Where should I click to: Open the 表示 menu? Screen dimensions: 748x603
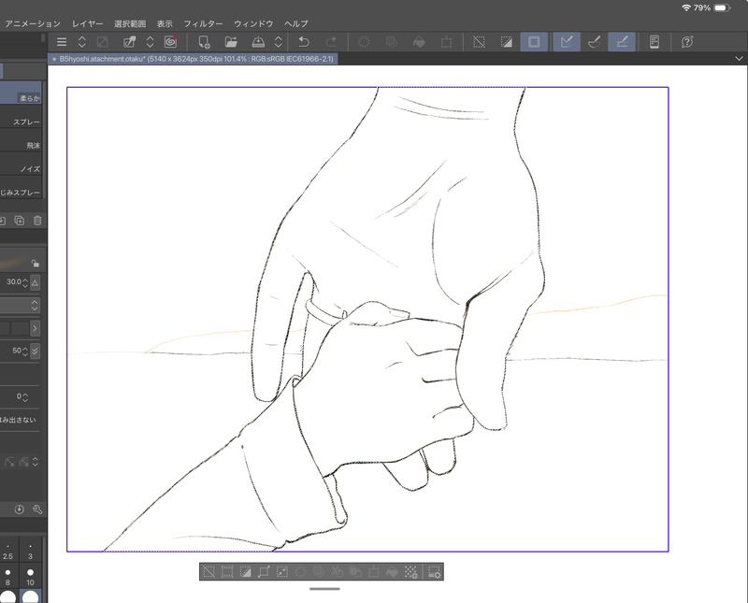(165, 23)
